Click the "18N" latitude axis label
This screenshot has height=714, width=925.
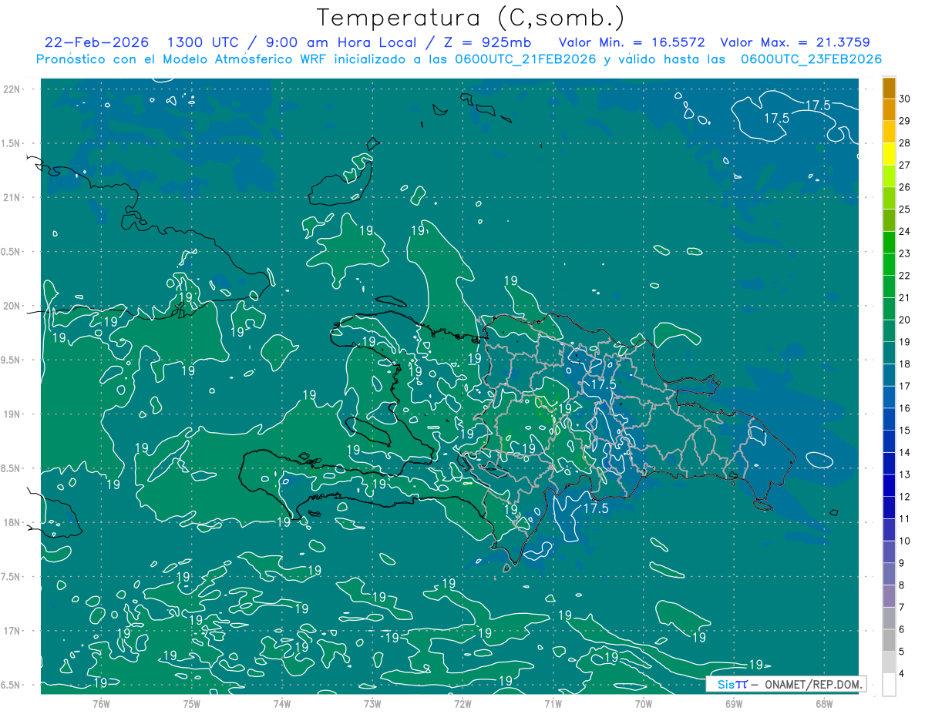[x=12, y=522]
